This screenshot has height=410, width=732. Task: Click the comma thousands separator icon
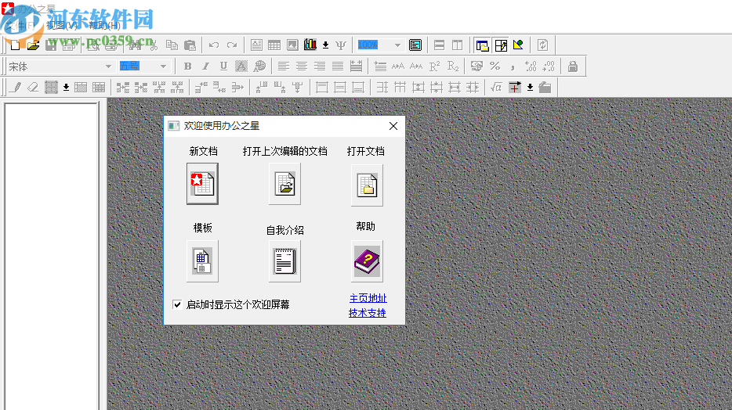[513, 67]
